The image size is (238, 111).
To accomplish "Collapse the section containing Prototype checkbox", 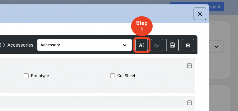I will (x=189, y=66).
